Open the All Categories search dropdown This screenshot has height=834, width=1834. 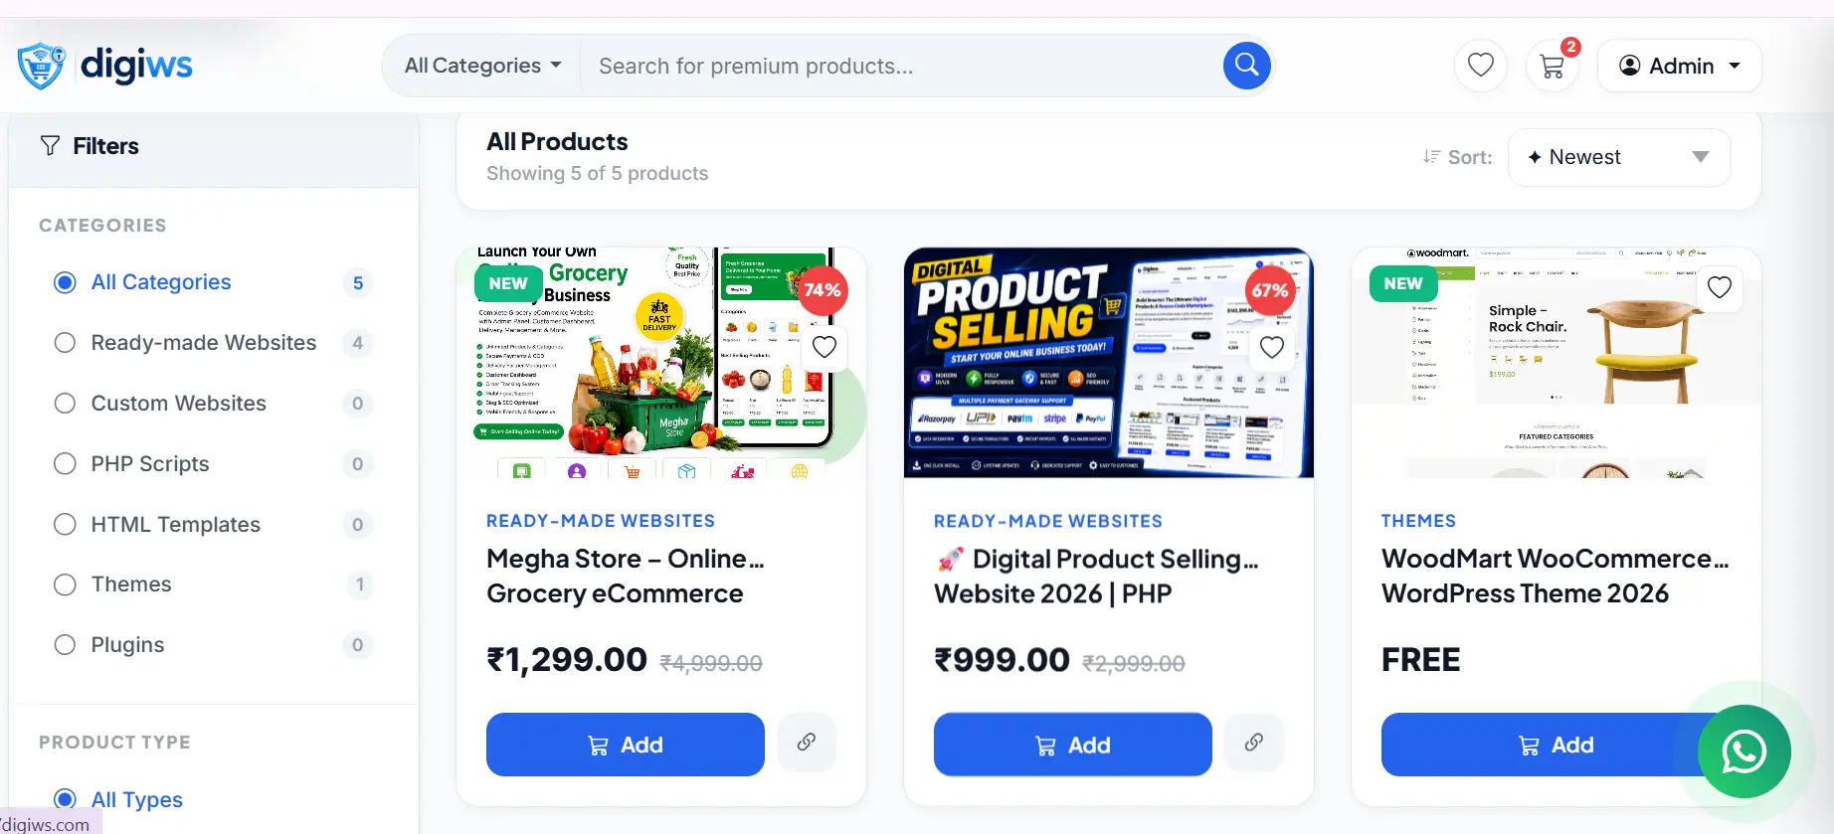pyautogui.click(x=482, y=66)
